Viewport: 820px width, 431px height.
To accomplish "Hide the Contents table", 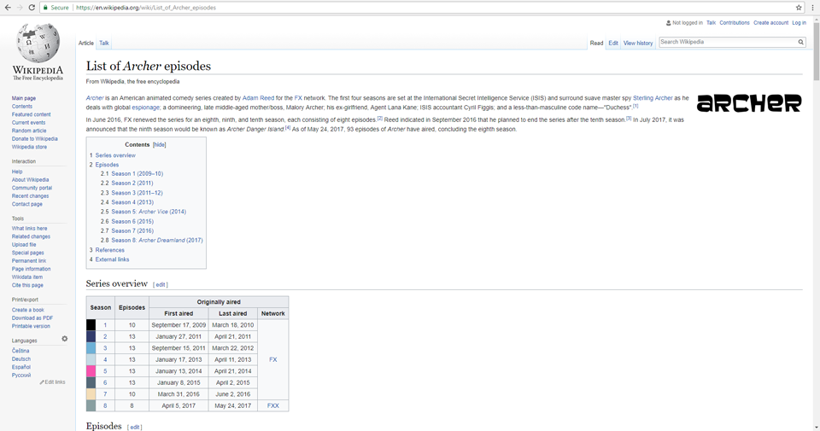I will 159,145.
